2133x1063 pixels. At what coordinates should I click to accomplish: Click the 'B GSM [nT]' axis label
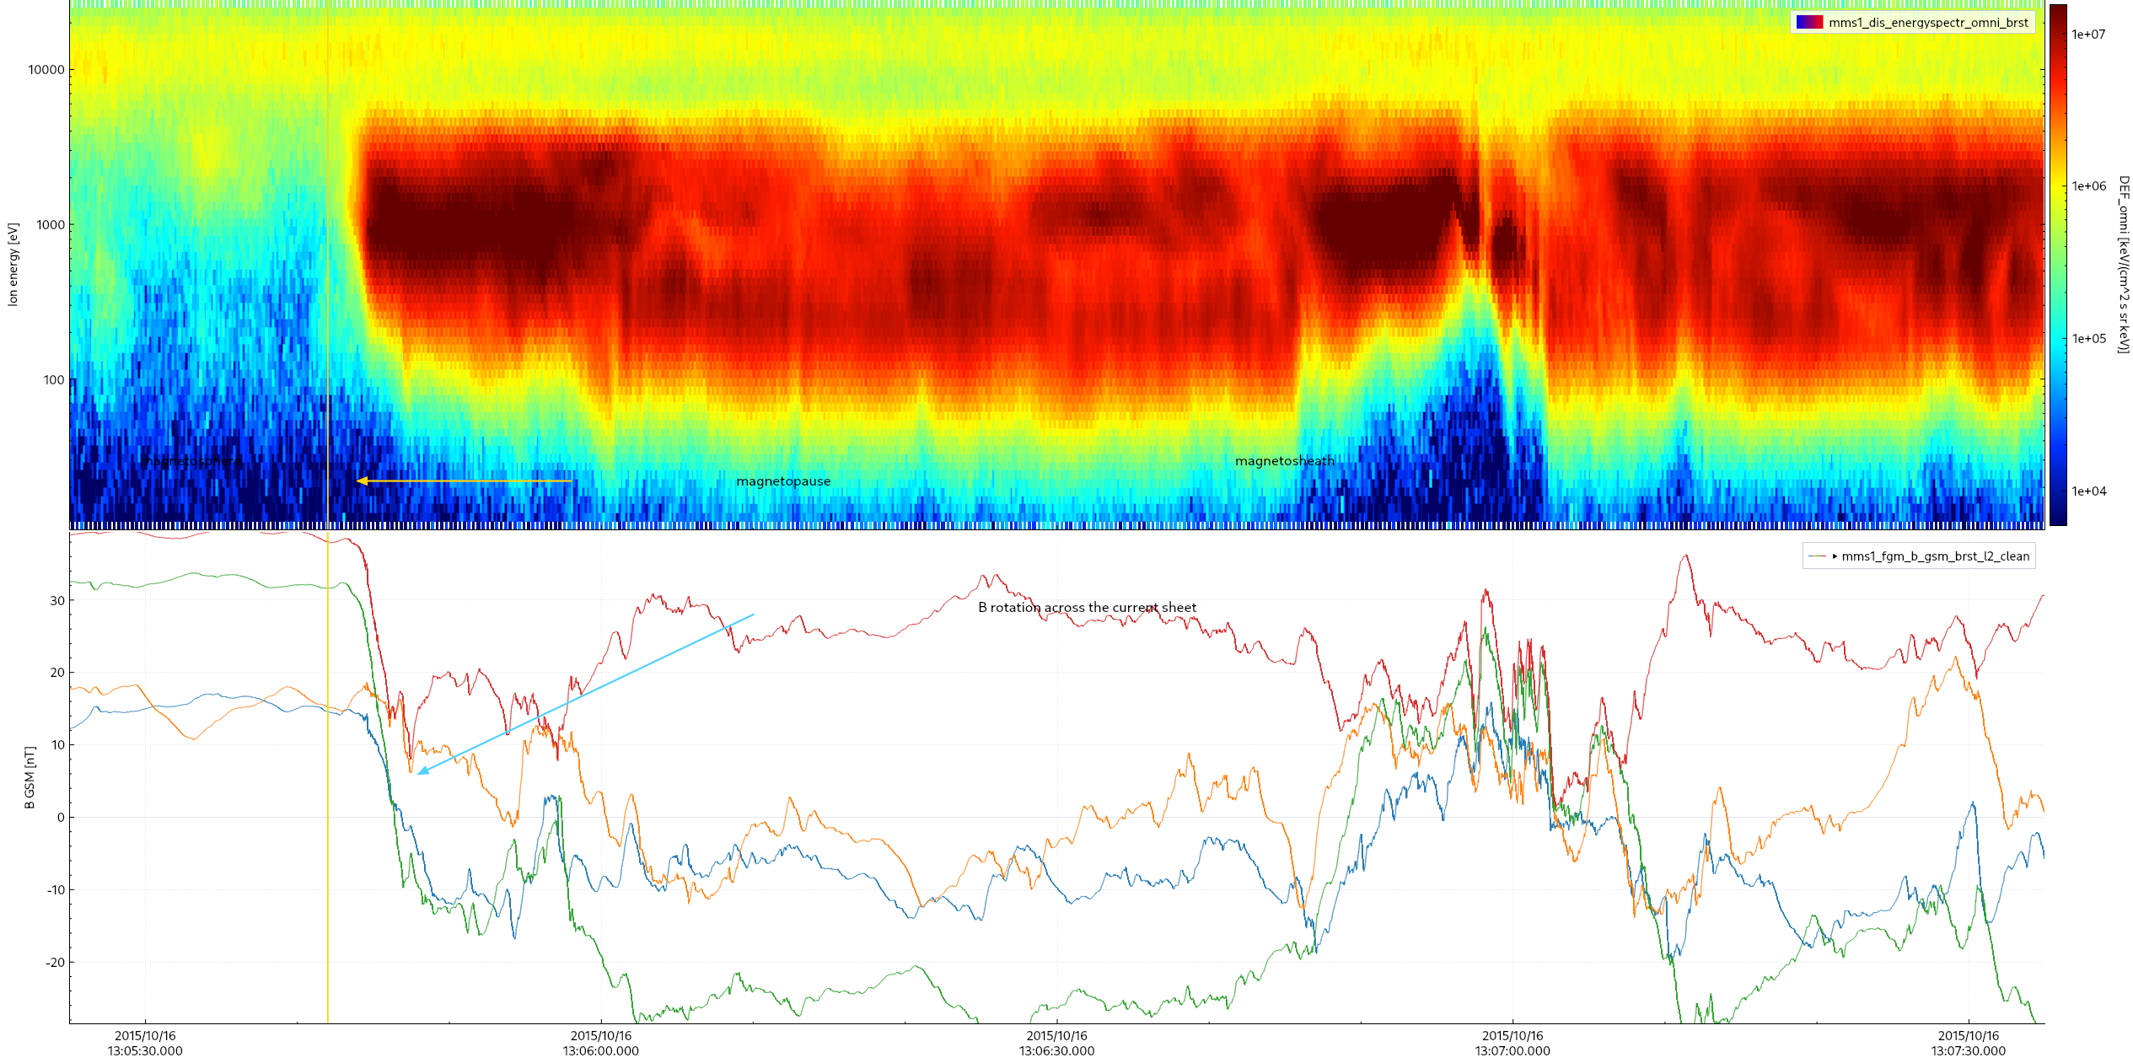(x=30, y=777)
